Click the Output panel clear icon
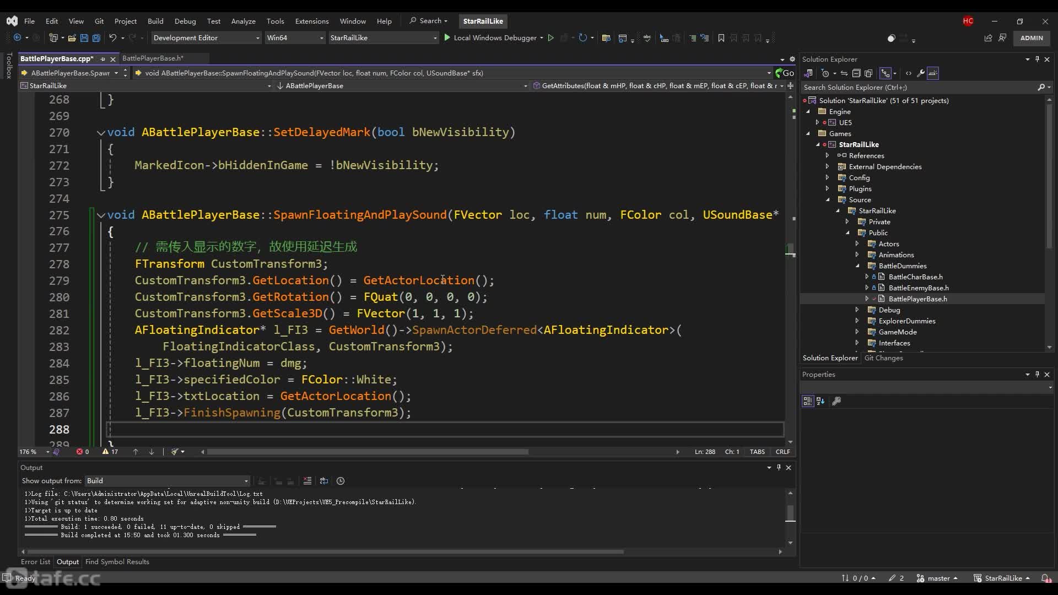This screenshot has width=1058, height=595. click(x=307, y=480)
